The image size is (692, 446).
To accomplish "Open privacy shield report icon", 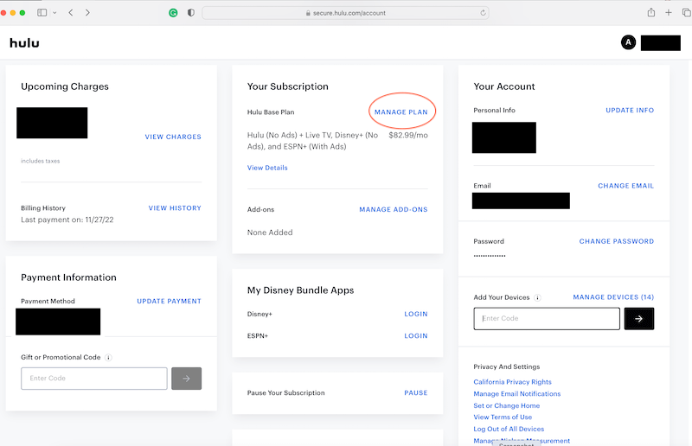I will point(190,13).
